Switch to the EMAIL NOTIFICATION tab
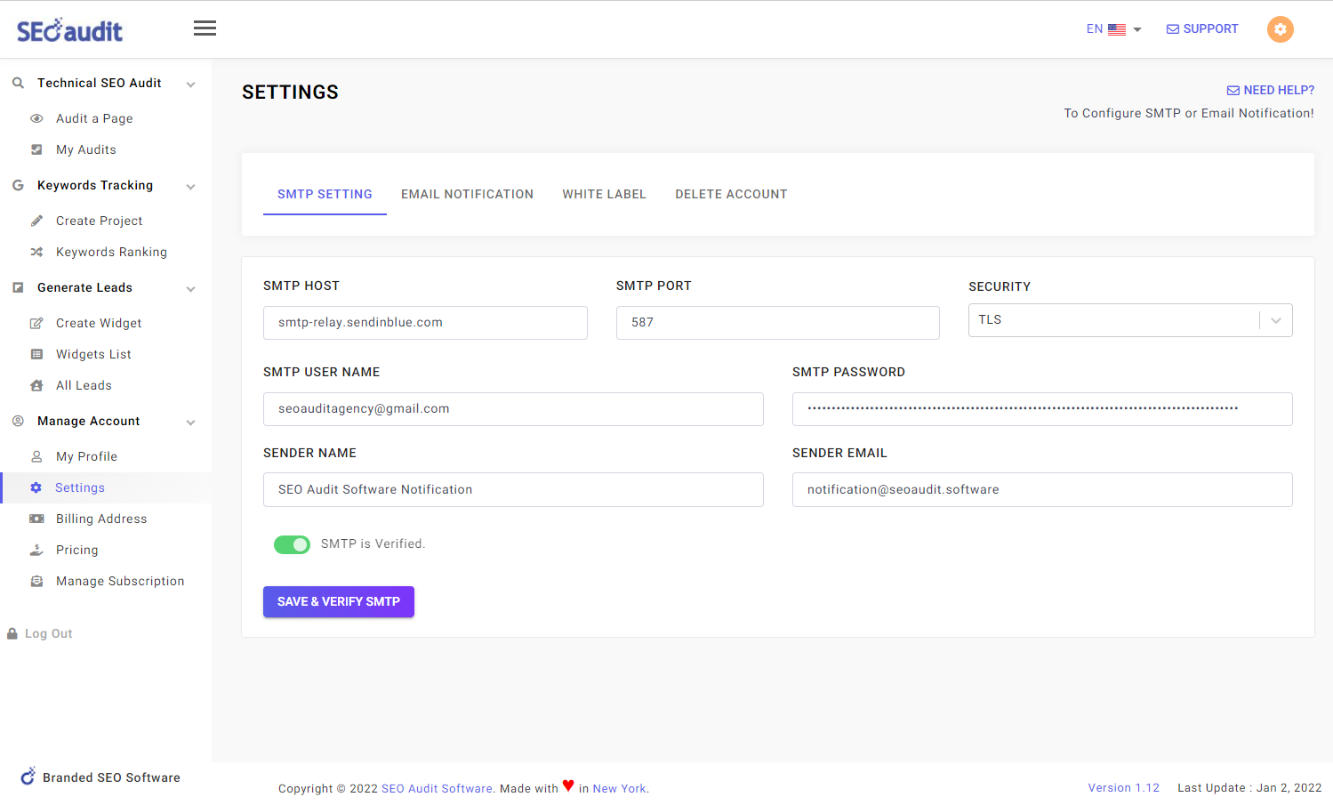1333x805 pixels. click(x=467, y=194)
